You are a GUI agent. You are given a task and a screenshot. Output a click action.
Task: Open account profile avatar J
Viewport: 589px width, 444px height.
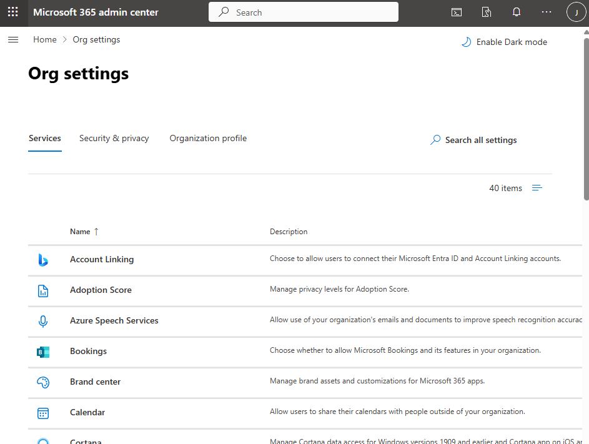tap(577, 12)
